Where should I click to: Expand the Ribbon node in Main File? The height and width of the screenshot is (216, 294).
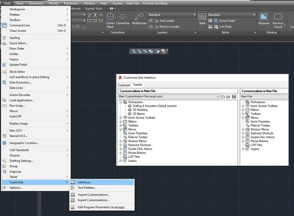121,121
